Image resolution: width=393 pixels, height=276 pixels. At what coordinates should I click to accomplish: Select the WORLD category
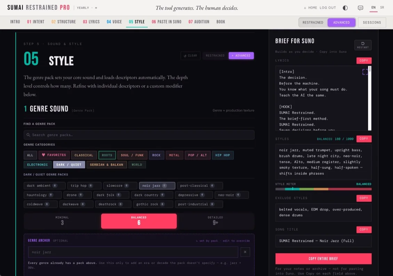137,165
